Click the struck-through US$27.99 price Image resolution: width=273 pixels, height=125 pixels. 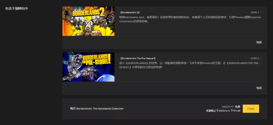tap(227, 107)
